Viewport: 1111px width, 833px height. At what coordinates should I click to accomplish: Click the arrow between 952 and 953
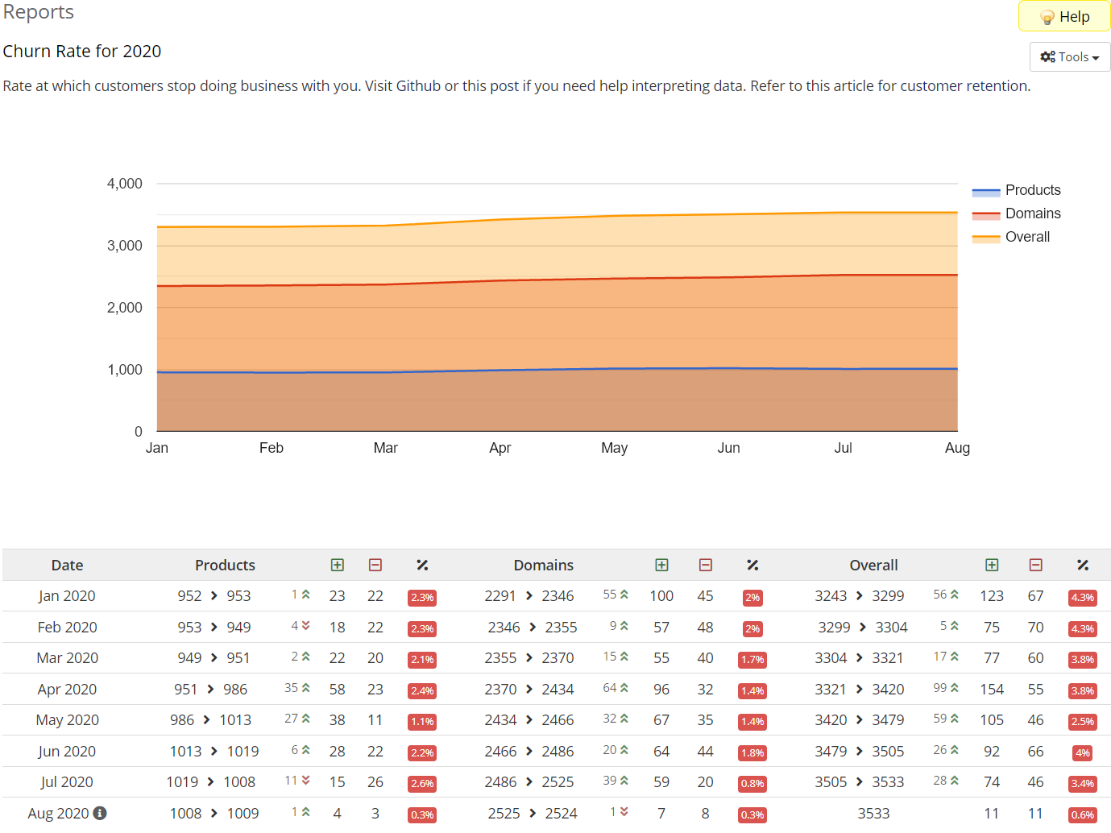(214, 596)
